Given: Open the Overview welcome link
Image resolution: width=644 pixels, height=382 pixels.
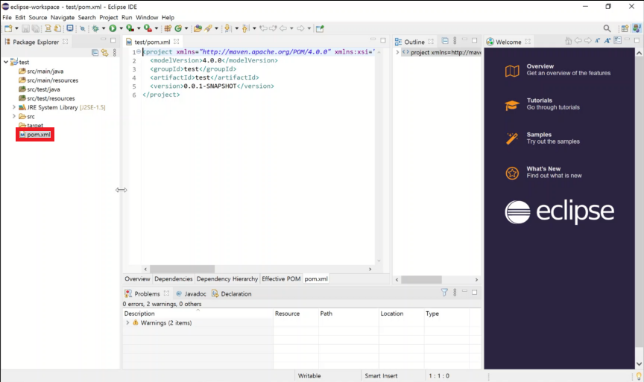Looking at the screenshot, I should click(x=558, y=70).
